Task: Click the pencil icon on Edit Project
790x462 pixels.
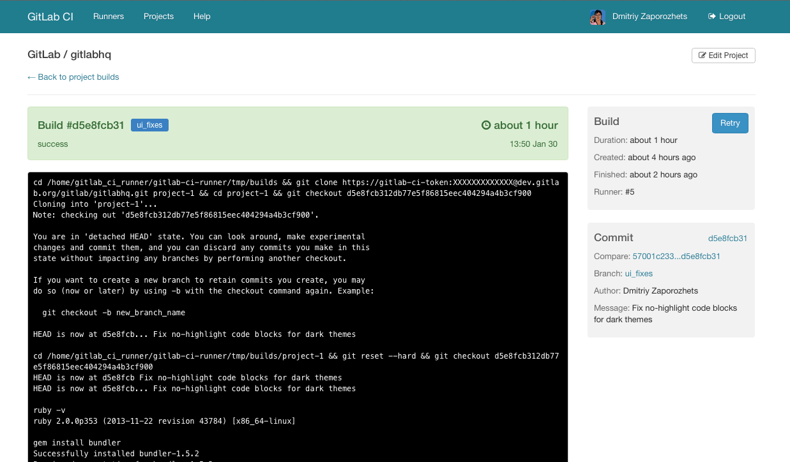Action: [702, 56]
